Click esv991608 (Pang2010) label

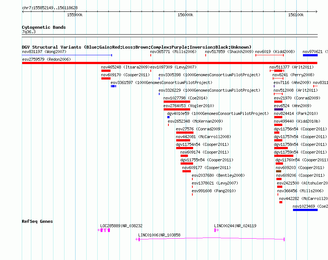214,191
